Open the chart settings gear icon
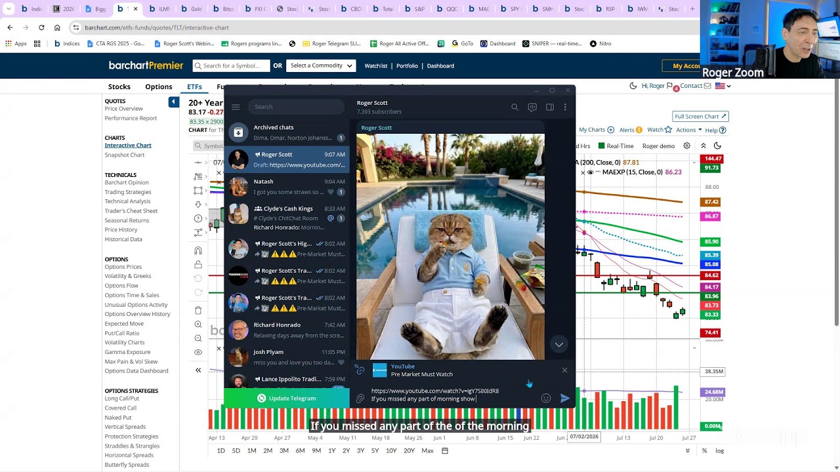This screenshot has width=840, height=472. (x=688, y=146)
